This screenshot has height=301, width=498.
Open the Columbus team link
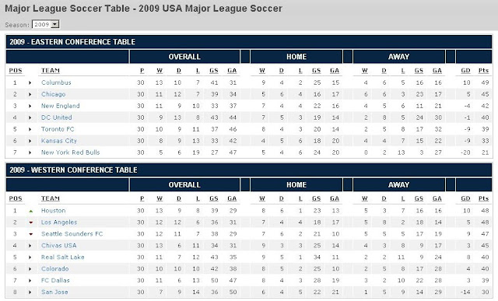pos(56,82)
